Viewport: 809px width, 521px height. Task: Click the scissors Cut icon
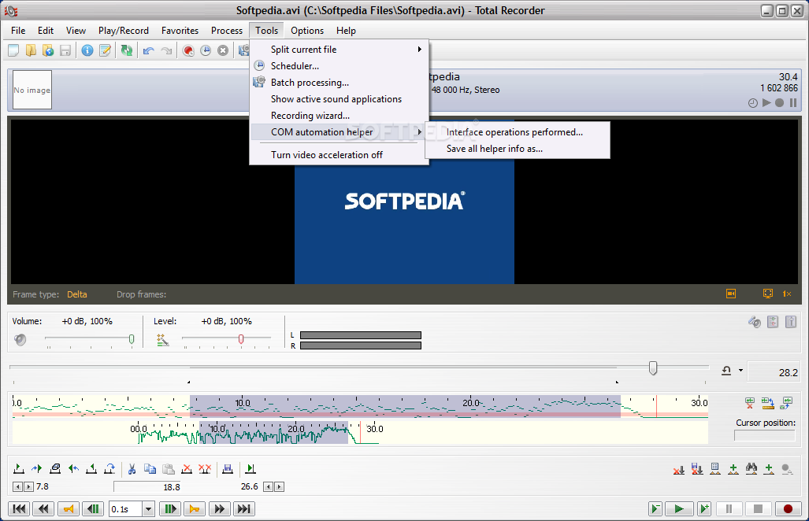pyautogui.click(x=132, y=468)
